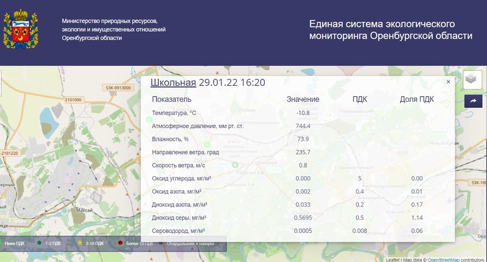Image resolution: width=487 pixels, height=262 pixels.
Task: Click the Оксид азота ПДК value 0.4
Action: pyautogui.click(x=360, y=191)
